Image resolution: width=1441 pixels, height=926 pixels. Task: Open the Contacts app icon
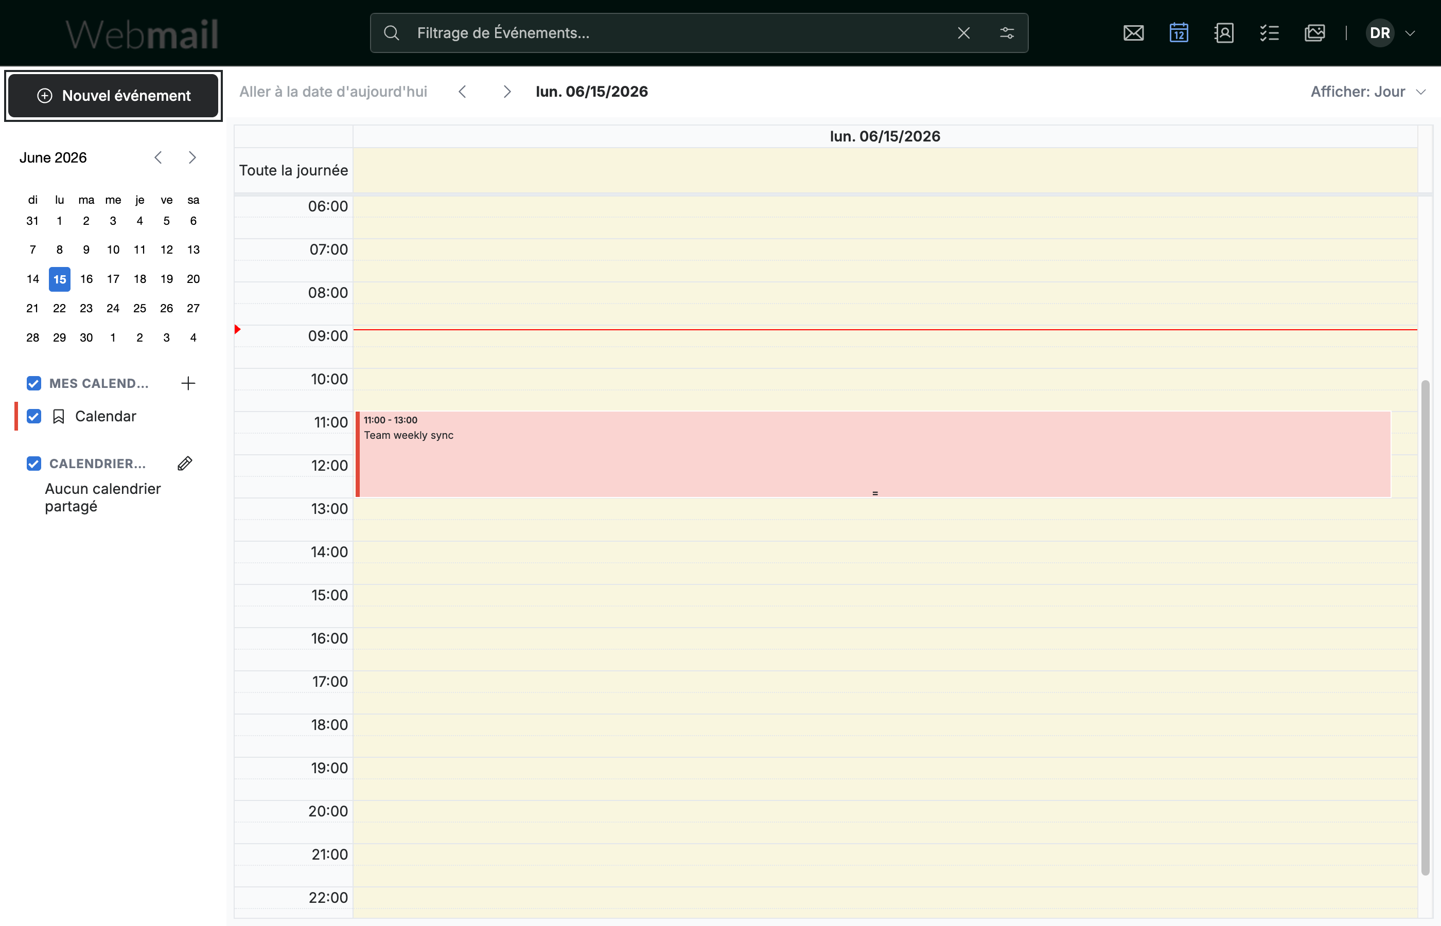pos(1224,33)
